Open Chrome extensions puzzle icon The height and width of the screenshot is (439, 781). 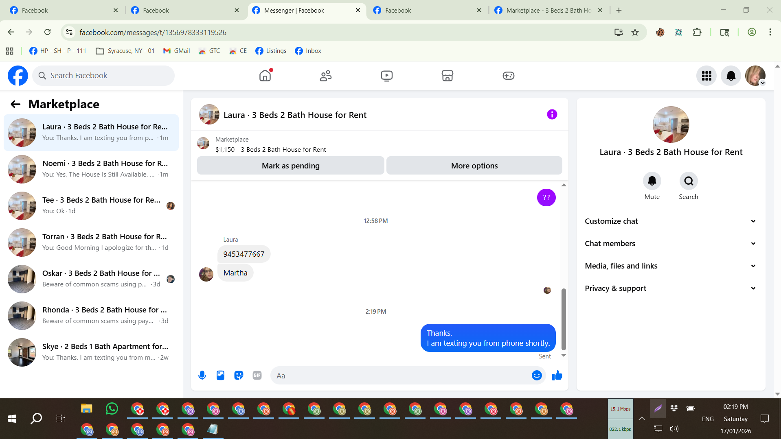pos(697,32)
